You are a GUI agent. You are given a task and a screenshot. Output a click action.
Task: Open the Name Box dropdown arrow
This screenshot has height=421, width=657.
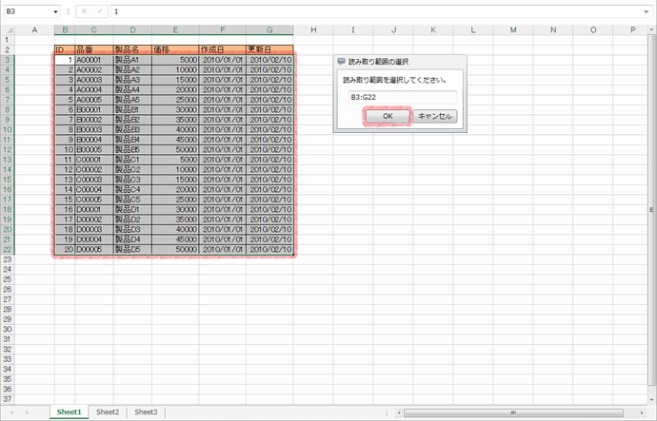point(56,11)
